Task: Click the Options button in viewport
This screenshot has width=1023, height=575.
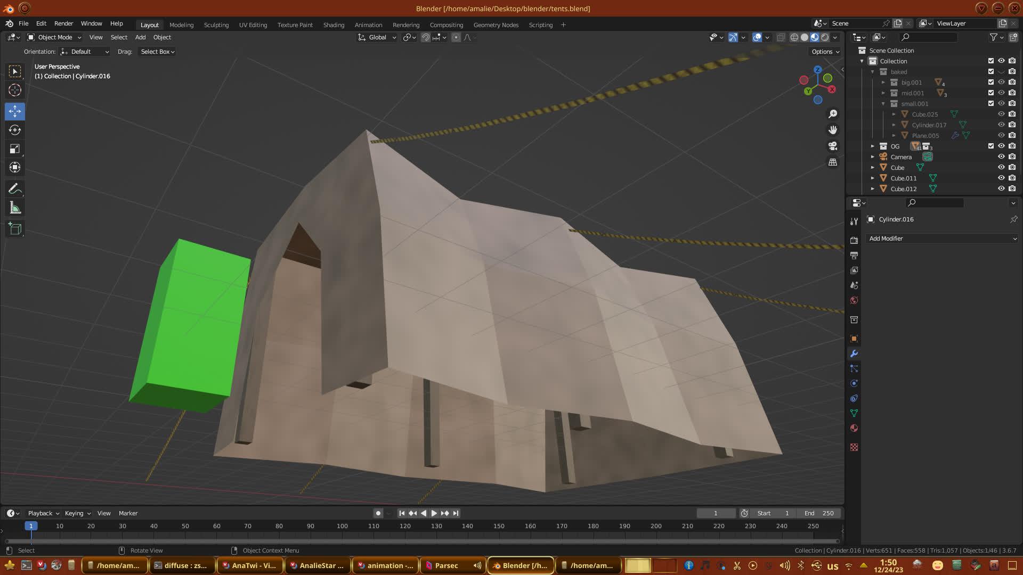Action: tap(825, 52)
